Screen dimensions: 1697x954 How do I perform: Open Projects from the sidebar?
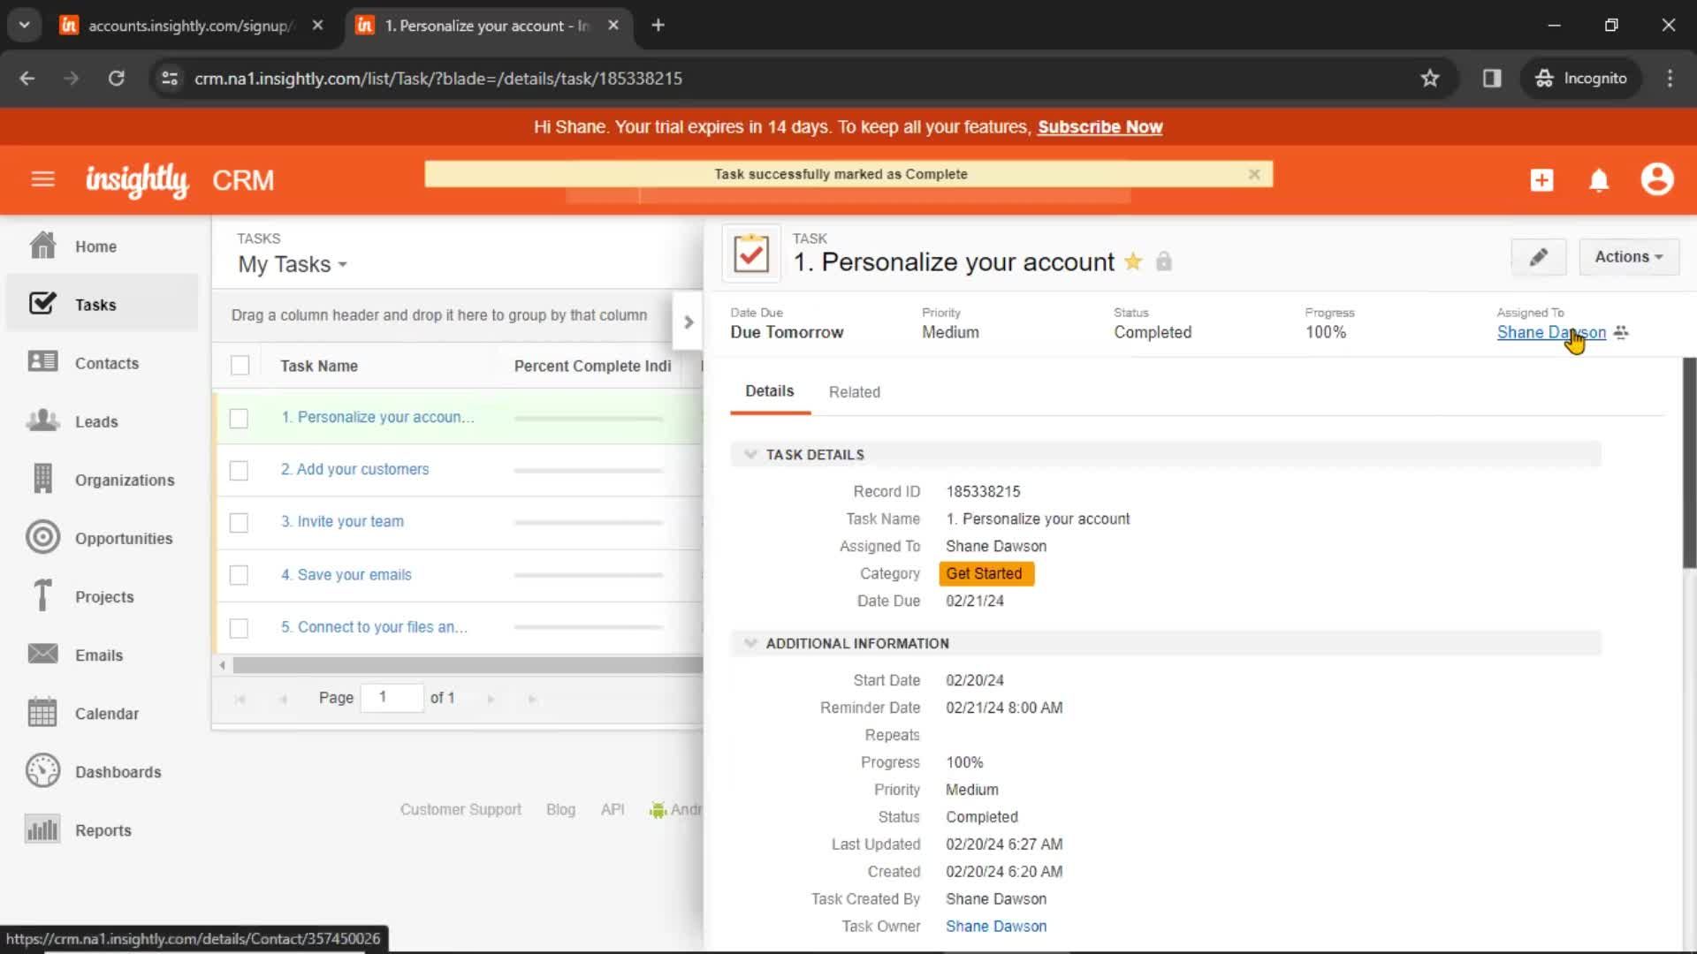[x=103, y=596]
